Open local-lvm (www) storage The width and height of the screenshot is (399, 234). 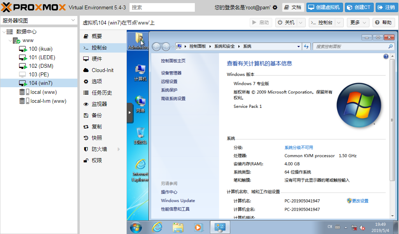click(48, 101)
